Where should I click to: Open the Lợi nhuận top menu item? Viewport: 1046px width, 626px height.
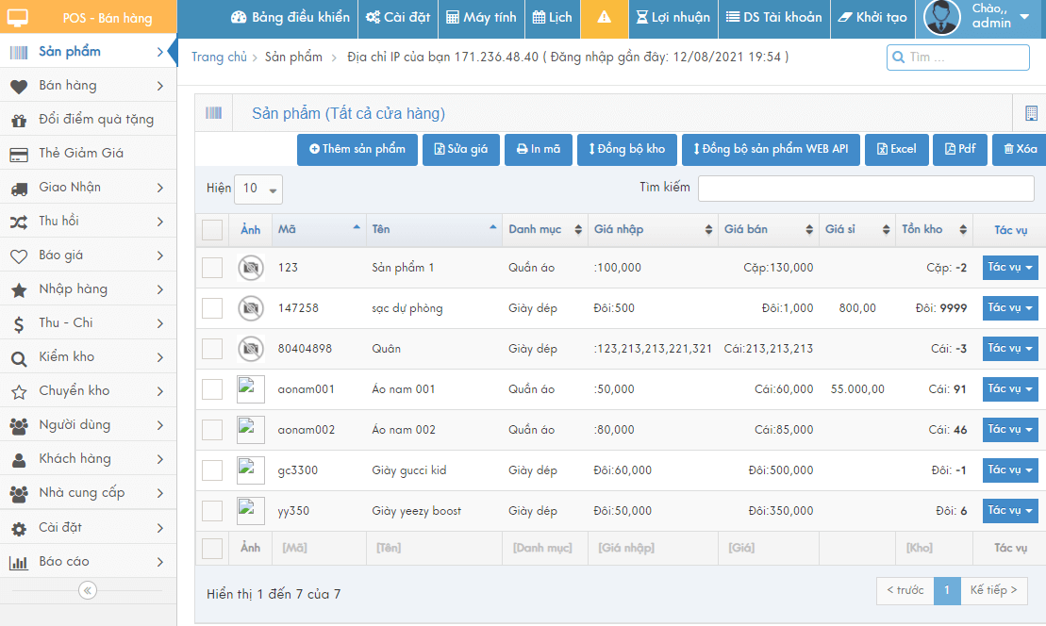pos(673,18)
